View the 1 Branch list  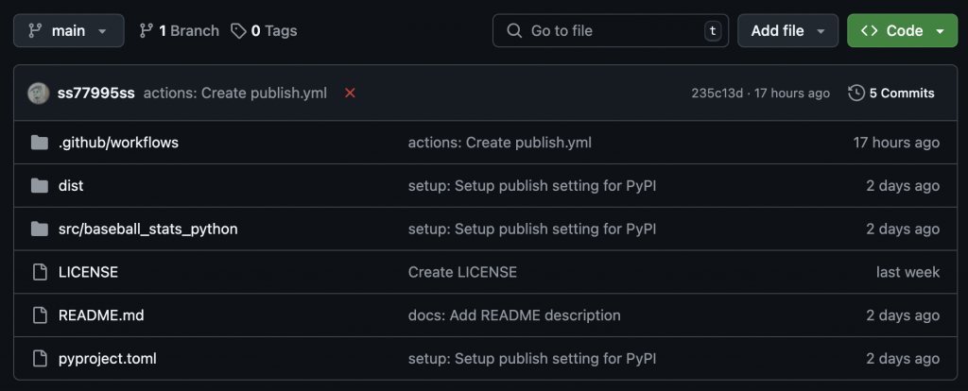click(179, 31)
